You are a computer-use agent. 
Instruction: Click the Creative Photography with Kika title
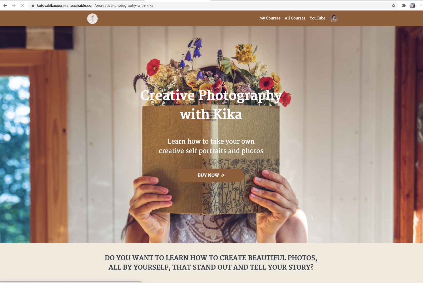[x=211, y=105]
